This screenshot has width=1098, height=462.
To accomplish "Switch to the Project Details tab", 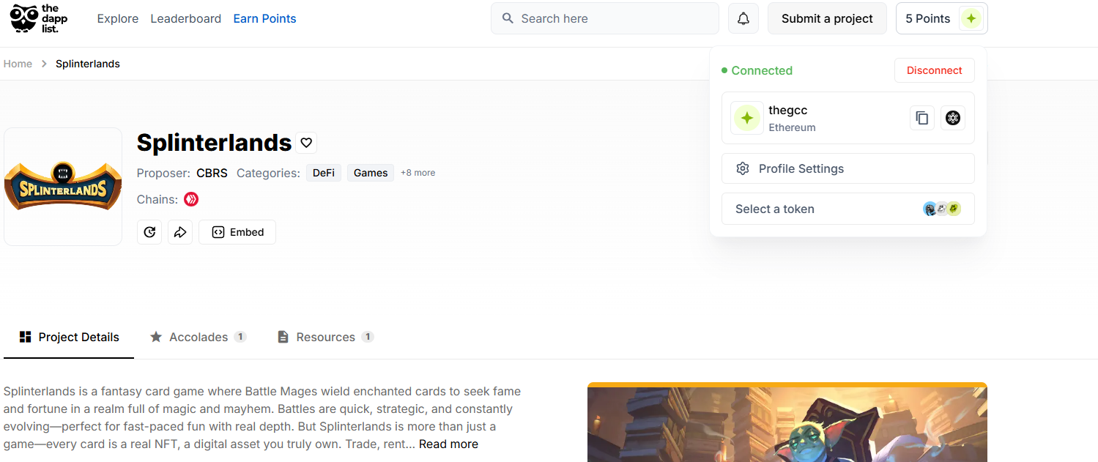I will [69, 337].
